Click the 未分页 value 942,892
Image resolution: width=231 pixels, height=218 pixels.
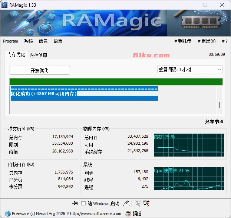pos(65,187)
